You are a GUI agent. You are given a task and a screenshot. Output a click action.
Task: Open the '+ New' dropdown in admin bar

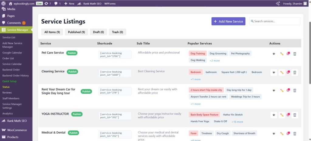[69, 4]
